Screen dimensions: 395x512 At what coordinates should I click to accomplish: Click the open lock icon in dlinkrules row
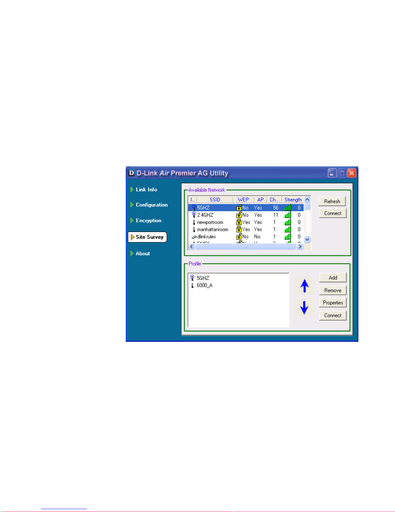click(x=239, y=237)
